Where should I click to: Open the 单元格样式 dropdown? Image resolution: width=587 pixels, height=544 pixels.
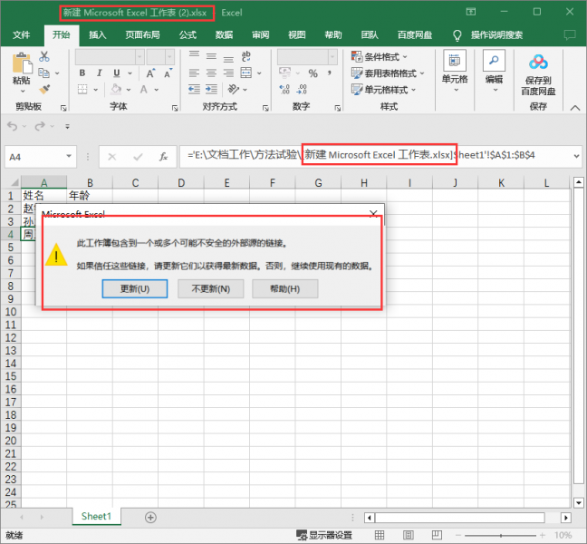coord(383,90)
